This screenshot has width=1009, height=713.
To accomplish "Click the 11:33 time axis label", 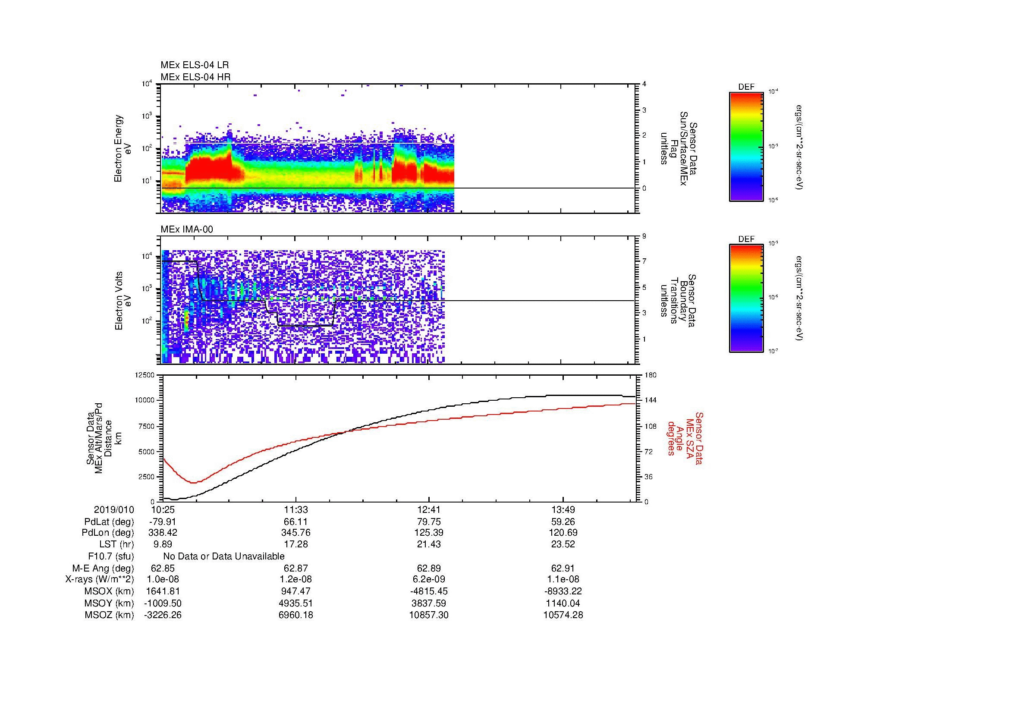I will click(x=296, y=510).
